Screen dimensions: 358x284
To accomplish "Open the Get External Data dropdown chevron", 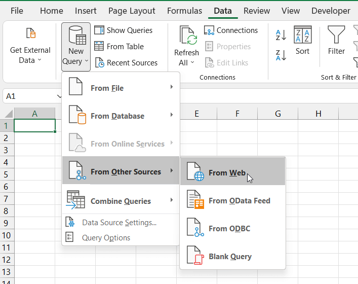I will pyautogui.click(x=39, y=60).
